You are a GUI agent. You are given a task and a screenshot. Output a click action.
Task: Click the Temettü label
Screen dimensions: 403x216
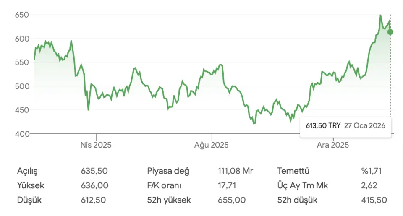[x=293, y=171]
